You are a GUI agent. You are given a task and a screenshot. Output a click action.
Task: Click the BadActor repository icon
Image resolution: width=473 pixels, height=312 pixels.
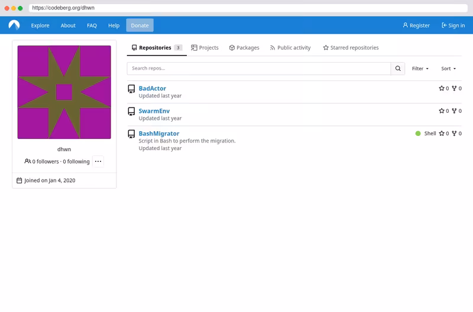point(131,89)
